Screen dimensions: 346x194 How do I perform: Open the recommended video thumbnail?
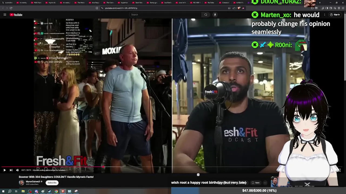[281, 182]
